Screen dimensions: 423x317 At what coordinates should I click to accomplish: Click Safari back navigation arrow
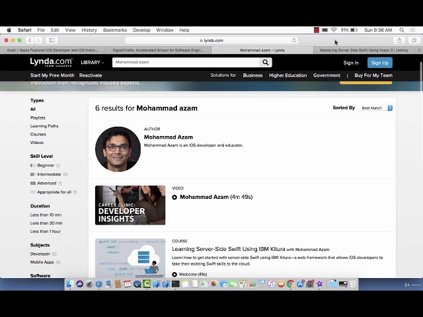(x=30, y=40)
